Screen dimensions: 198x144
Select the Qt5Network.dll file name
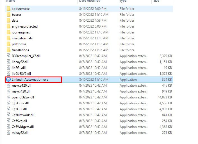(23, 115)
